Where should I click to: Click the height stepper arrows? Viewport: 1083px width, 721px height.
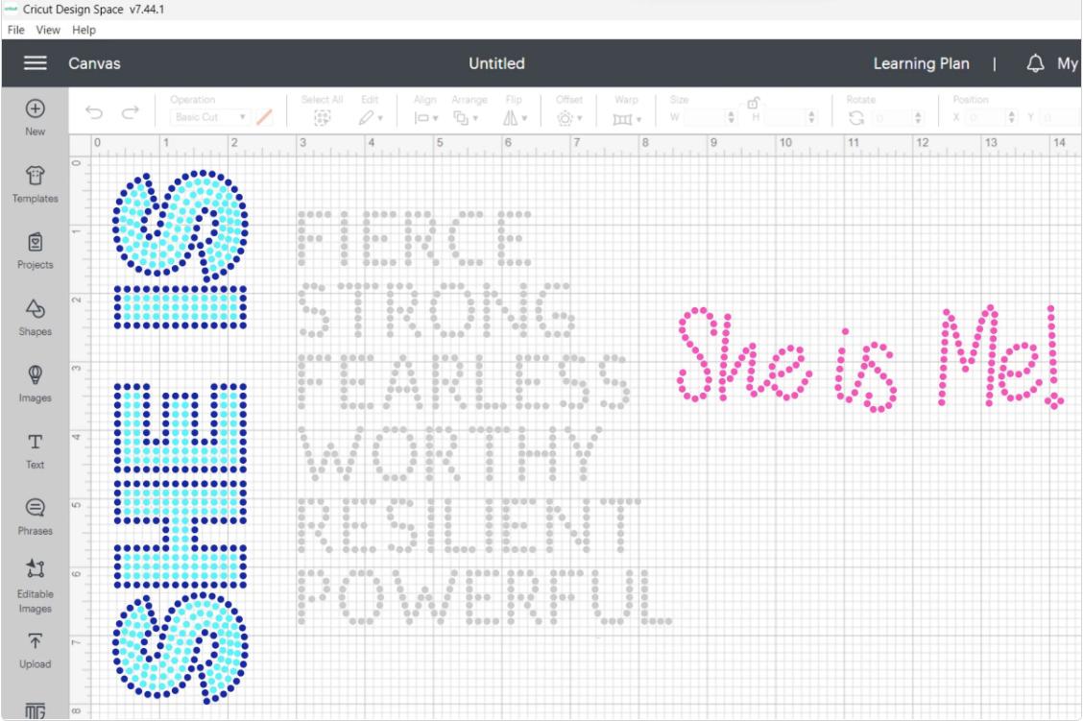click(x=811, y=117)
